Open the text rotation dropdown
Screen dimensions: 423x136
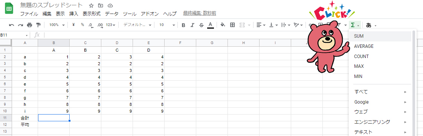point(298,25)
